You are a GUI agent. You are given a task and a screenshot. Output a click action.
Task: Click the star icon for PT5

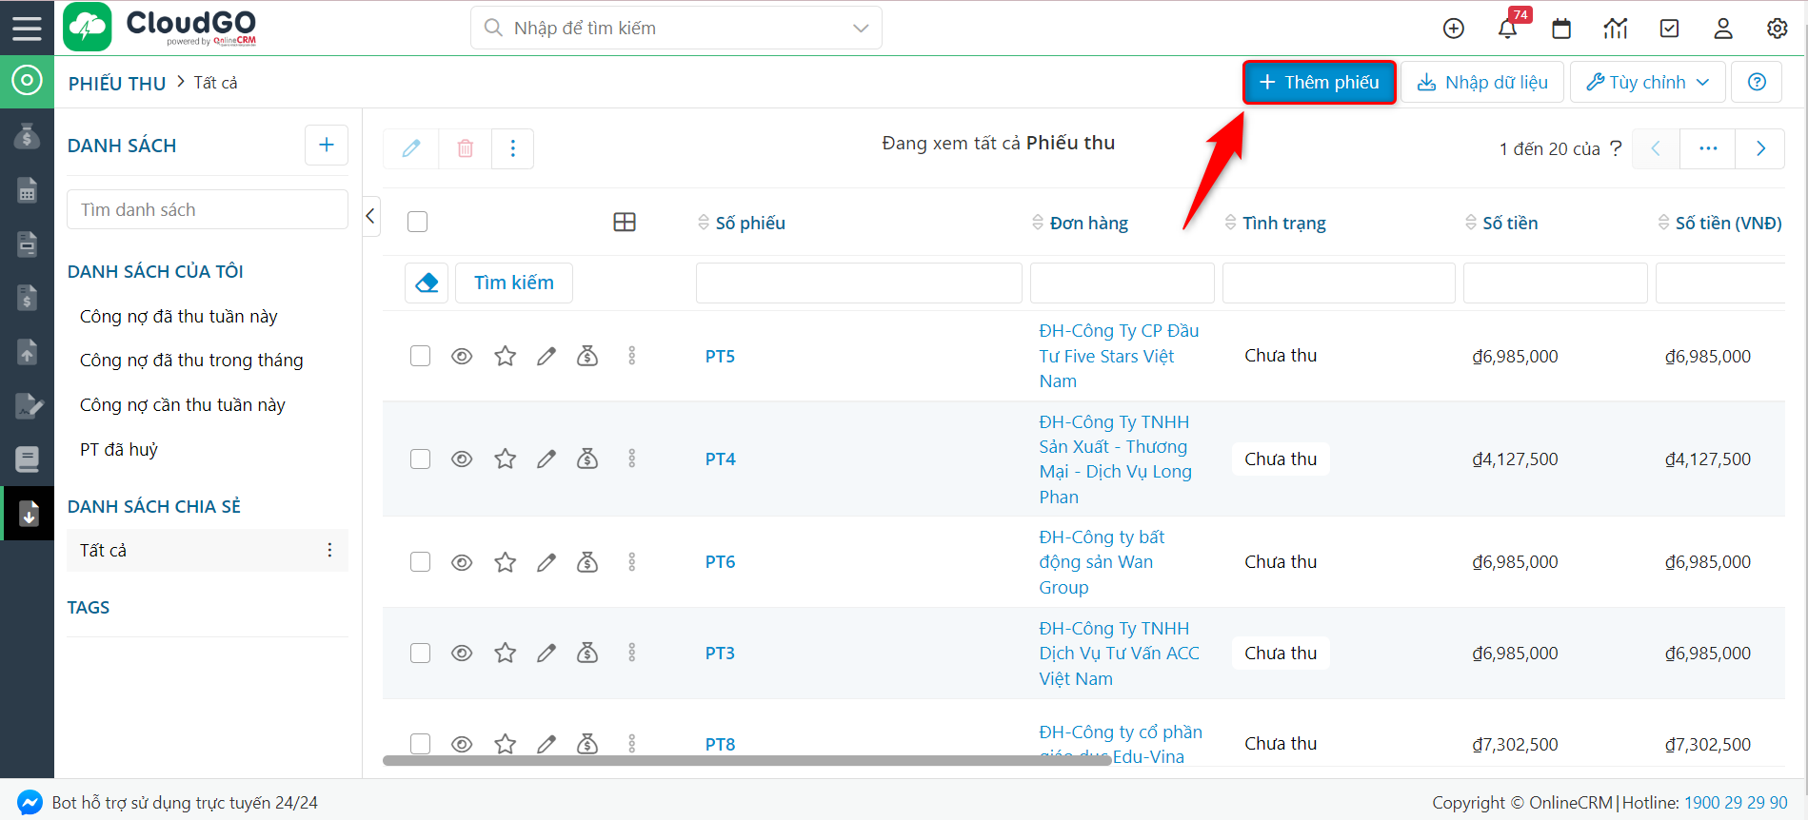point(505,356)
